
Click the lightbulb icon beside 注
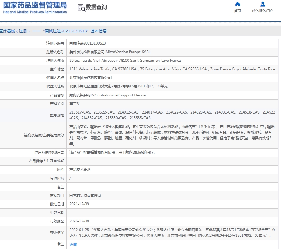coord(59,244)
